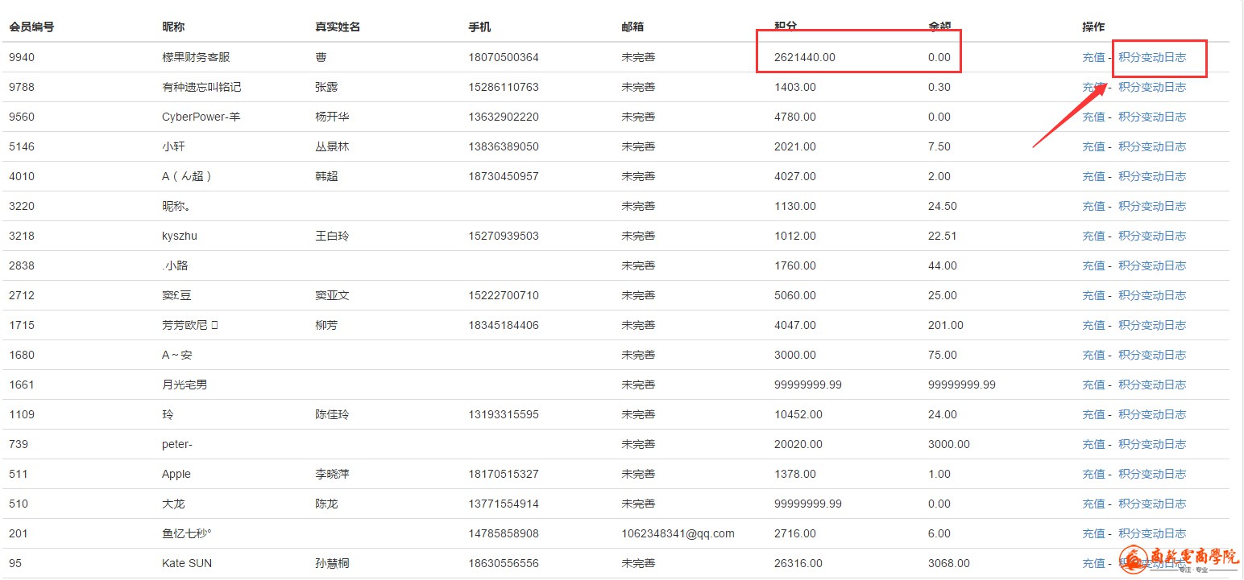View 积分变动日志 for member 510
1244x580 pixels.
coord(1152,504)
